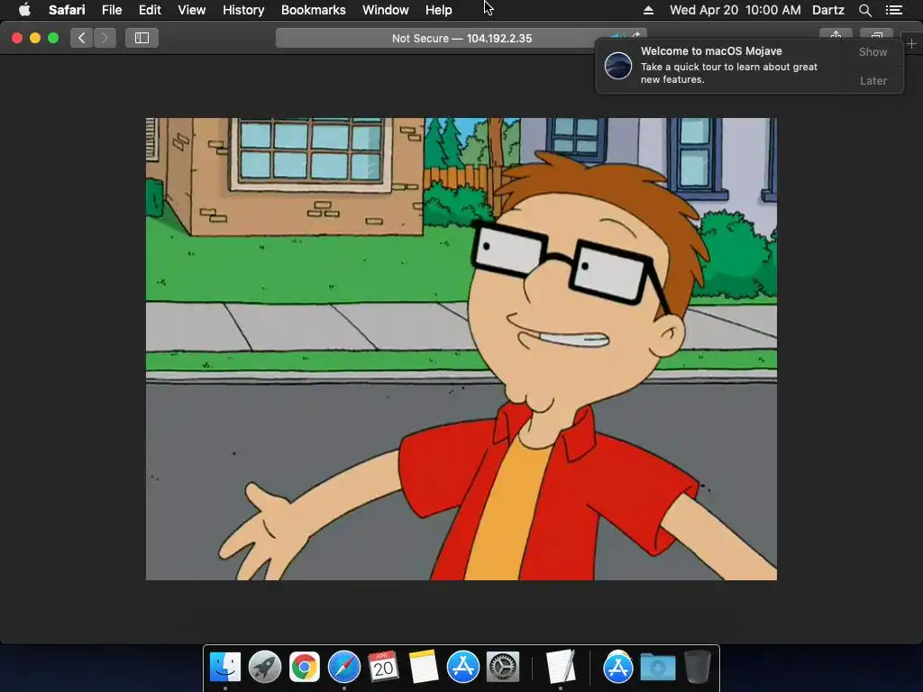Click Show on the Mojave notification
923x692 pixels.
[873, 51]
